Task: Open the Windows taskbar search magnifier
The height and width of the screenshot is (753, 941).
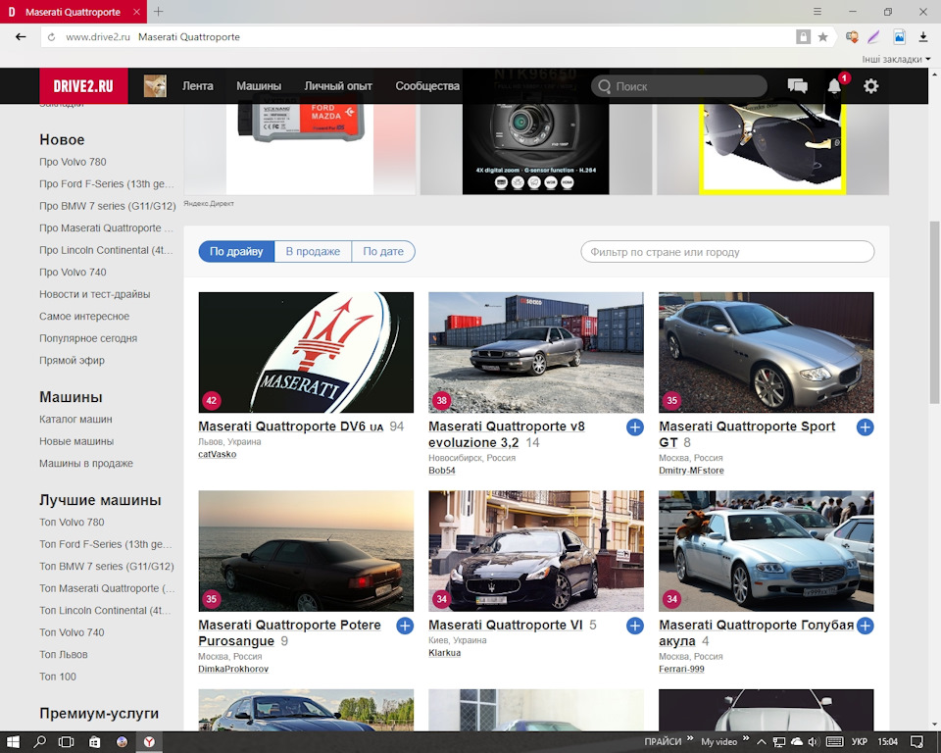Action: [39, 741]
